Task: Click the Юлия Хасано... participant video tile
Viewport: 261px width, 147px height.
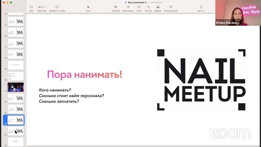Action: [238, 13]
